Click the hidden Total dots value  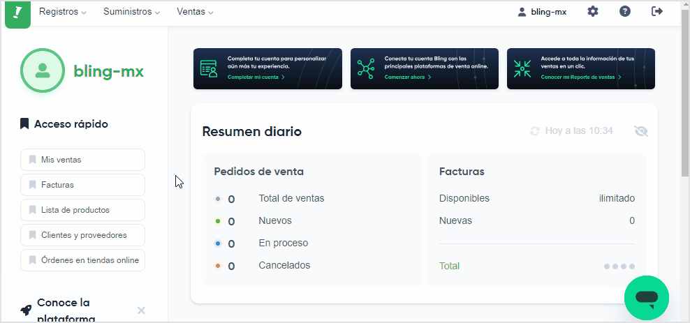click(619, 266)
